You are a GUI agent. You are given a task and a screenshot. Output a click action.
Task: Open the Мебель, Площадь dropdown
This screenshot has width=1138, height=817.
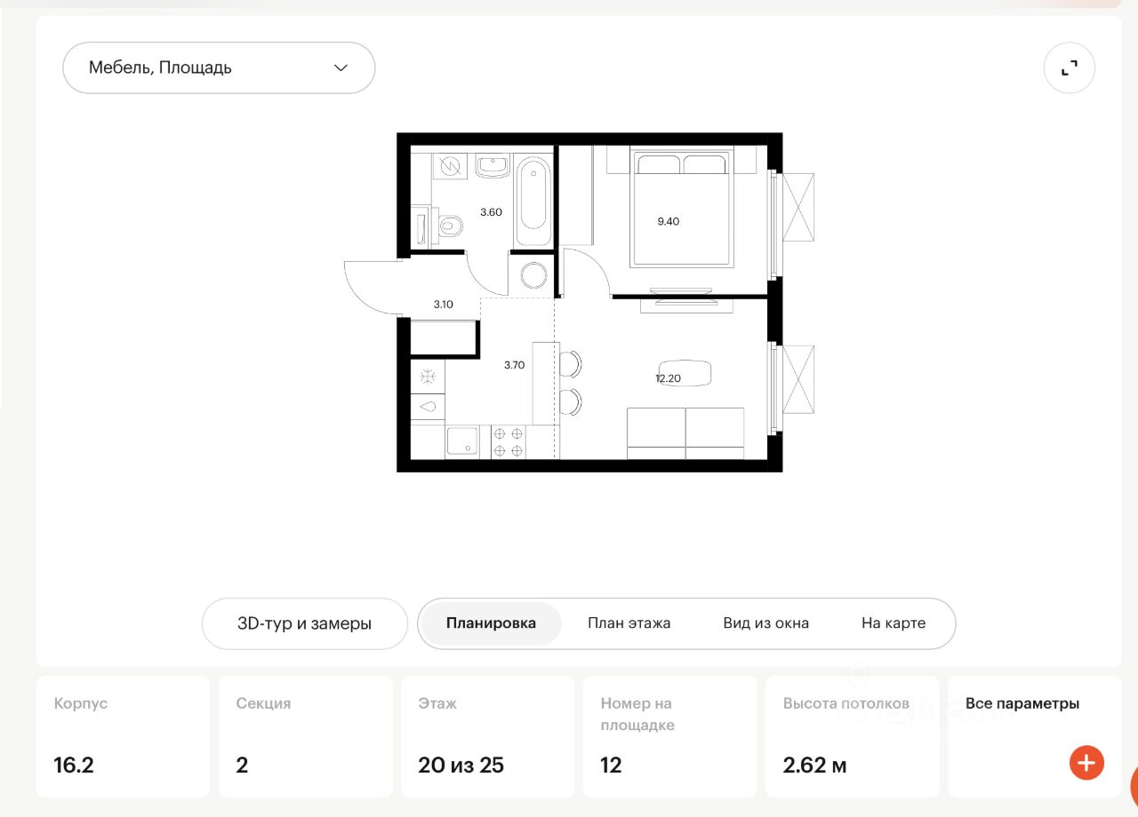coord(219,67)
